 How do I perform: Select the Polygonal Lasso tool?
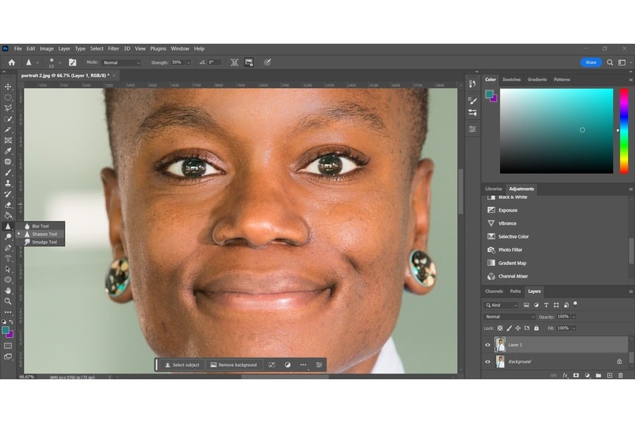pyautogui.click(x=8, y=108)
